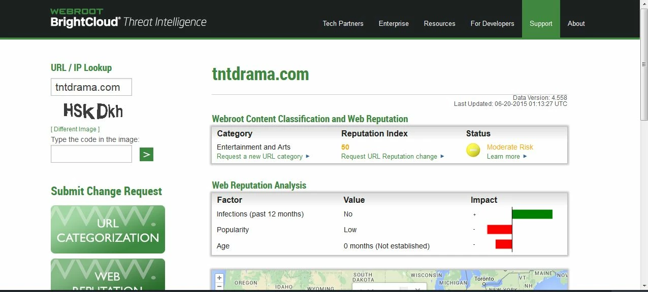The width and height of the screenshot is (648, 292).
Task: Click the Webroot BrightCloud Threat Intelligence logo
Action: pyautogui.click(x=128, y=18)
